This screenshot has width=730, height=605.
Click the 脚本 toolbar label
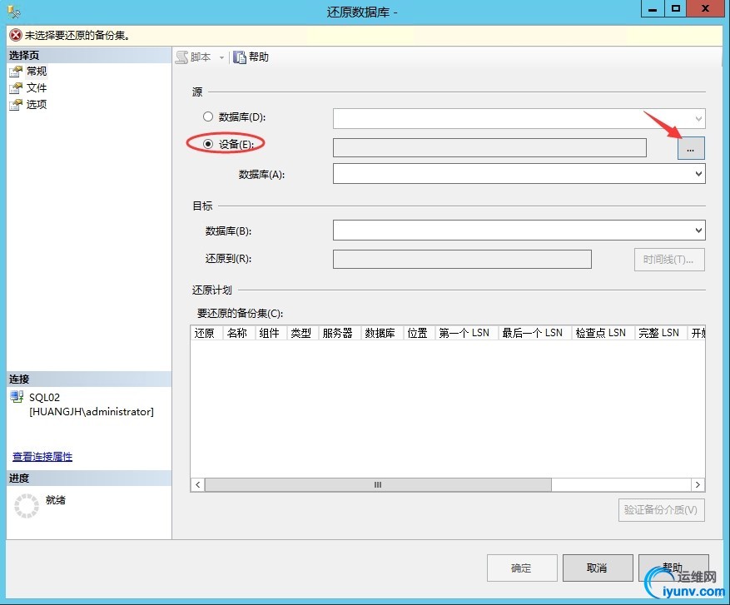[201, 57]
